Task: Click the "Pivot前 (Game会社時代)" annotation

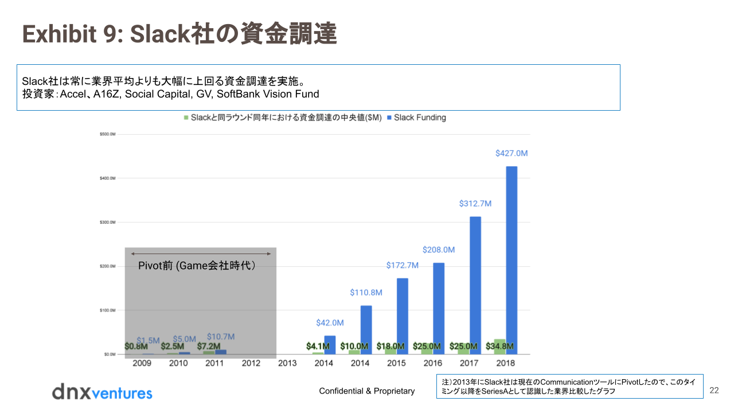Action: click(x=197, y=266)
